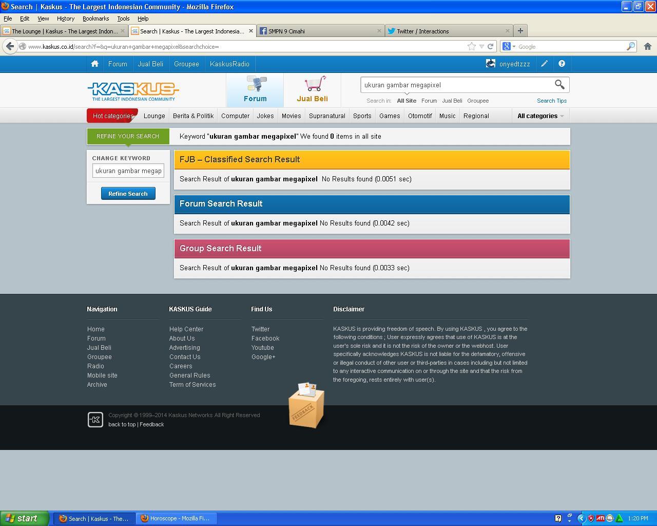Viewport: 657px width, 526px height.
Task: Open the History menu
Action: tap(66, 18)
